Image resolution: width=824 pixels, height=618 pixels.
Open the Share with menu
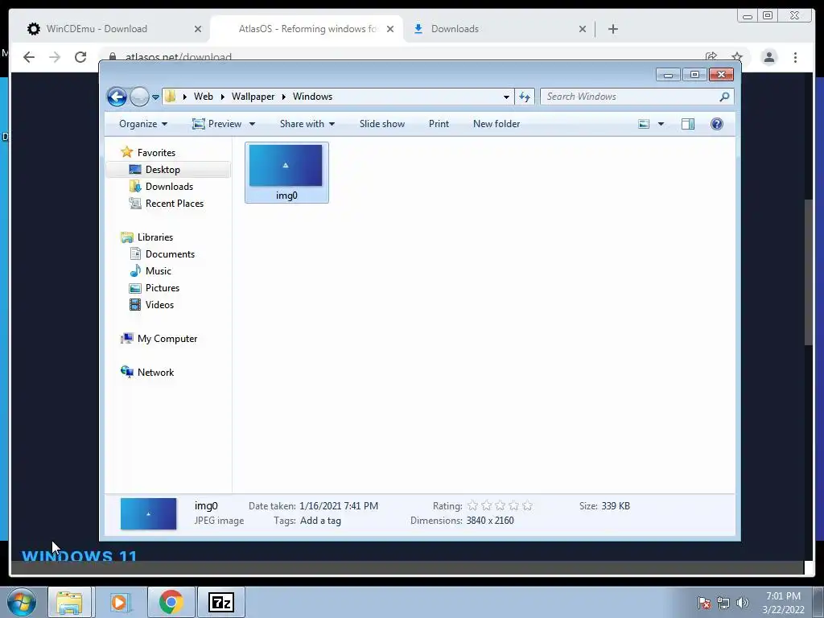pos(307,124)
